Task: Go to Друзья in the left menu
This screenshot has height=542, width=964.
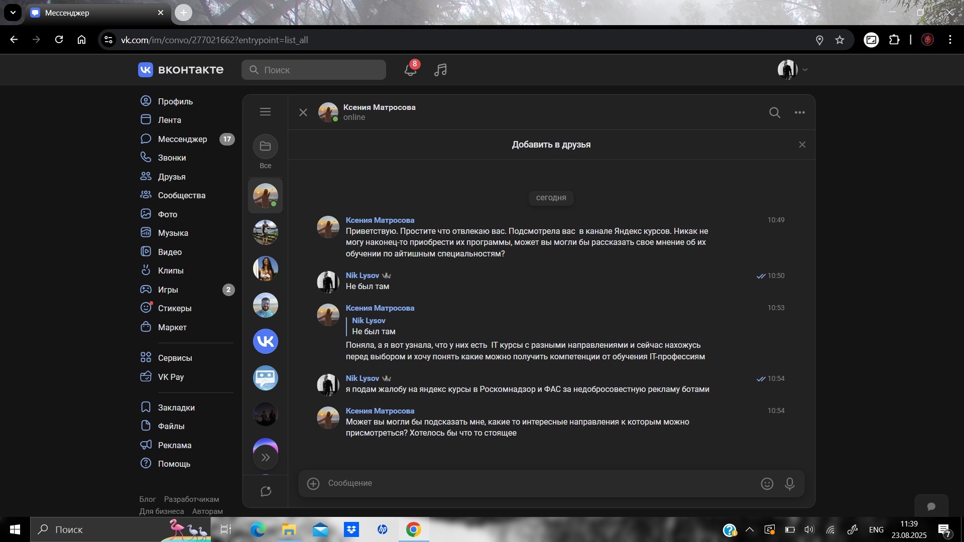Action: tap(172, 177)
